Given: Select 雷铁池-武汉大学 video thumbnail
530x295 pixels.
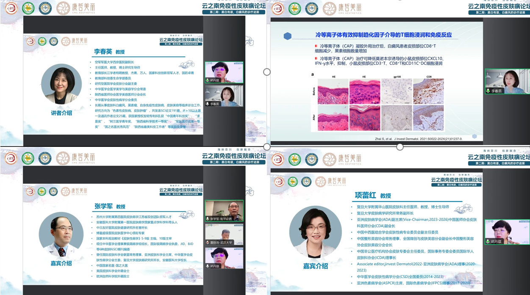Looking at the screenshot, I should tap(224, 234).
